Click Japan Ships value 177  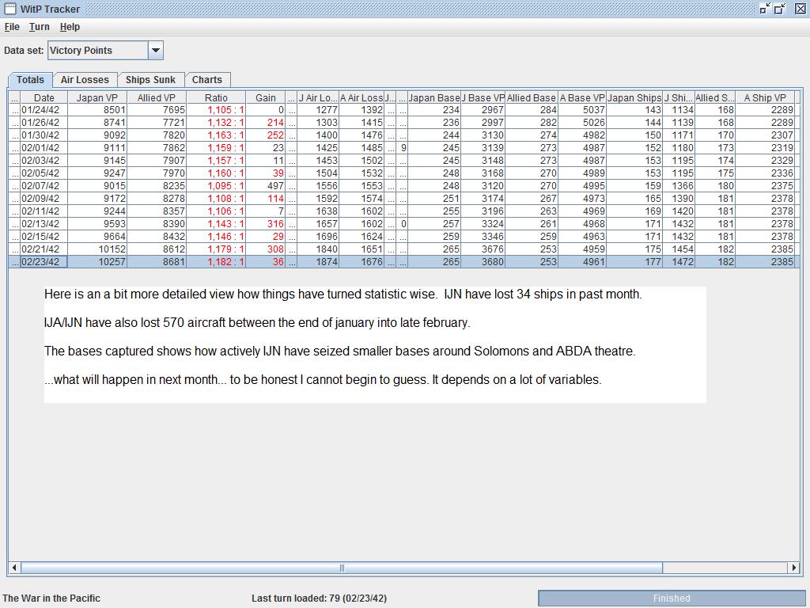pos(634,261)
